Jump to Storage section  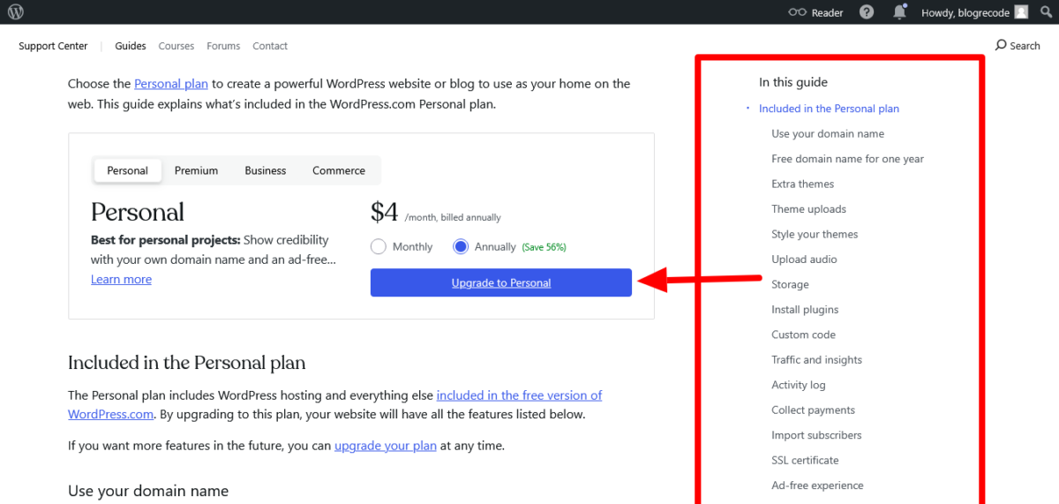[x=790, y=285]
